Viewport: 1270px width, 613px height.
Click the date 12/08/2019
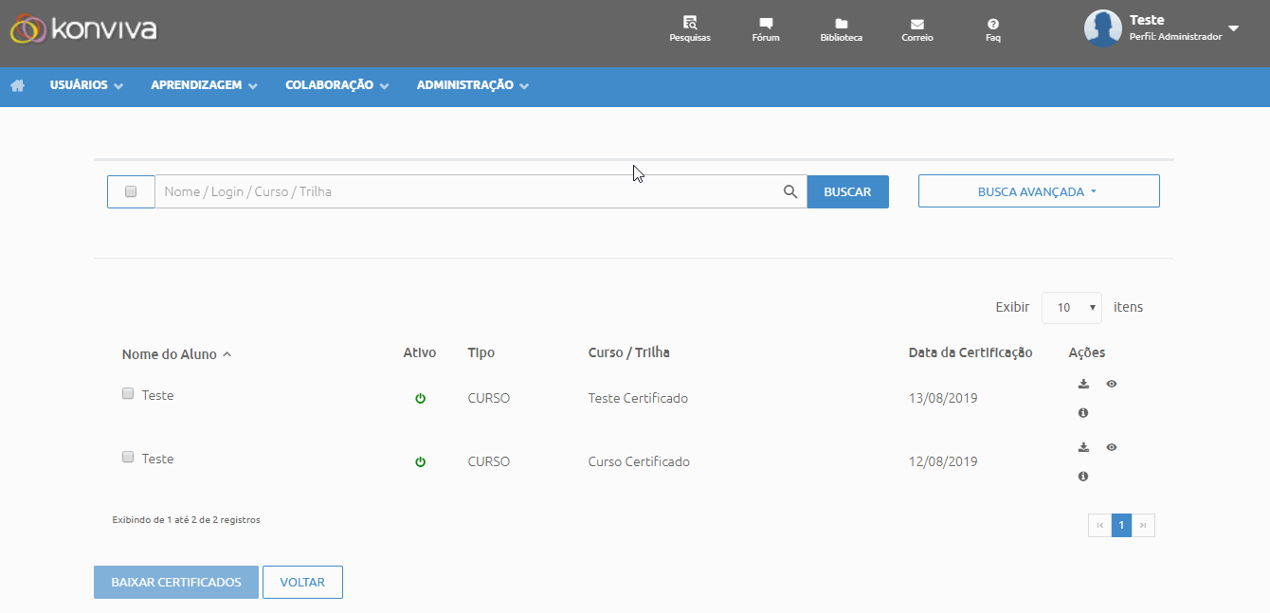(x=943, y=461)
